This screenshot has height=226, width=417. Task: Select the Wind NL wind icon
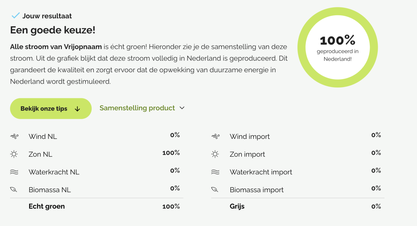(15, 136)
